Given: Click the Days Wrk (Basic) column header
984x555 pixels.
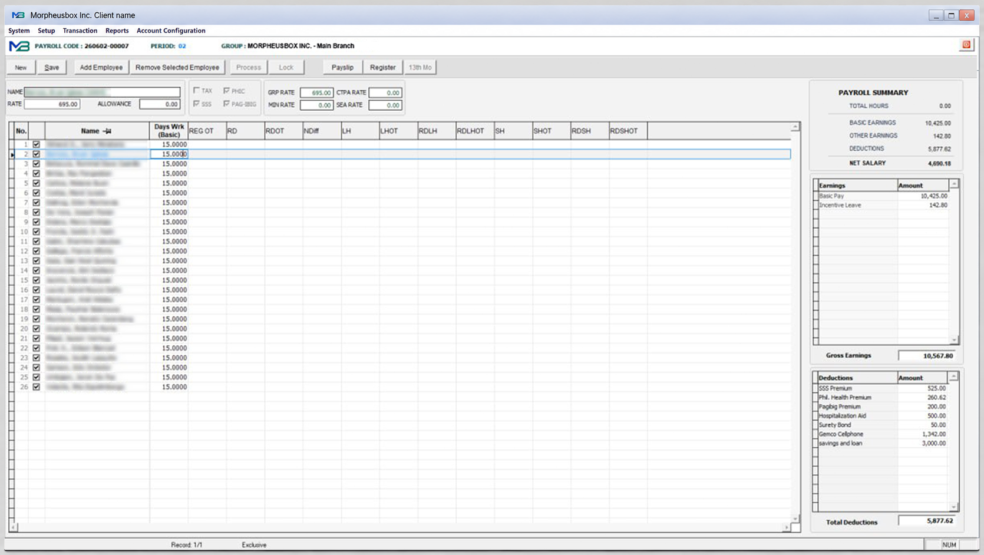Looking at the screenshot, I should pyautogui.click(x=169, y=131).
